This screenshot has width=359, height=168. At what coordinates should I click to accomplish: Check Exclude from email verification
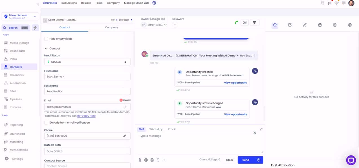pos(46,122)
